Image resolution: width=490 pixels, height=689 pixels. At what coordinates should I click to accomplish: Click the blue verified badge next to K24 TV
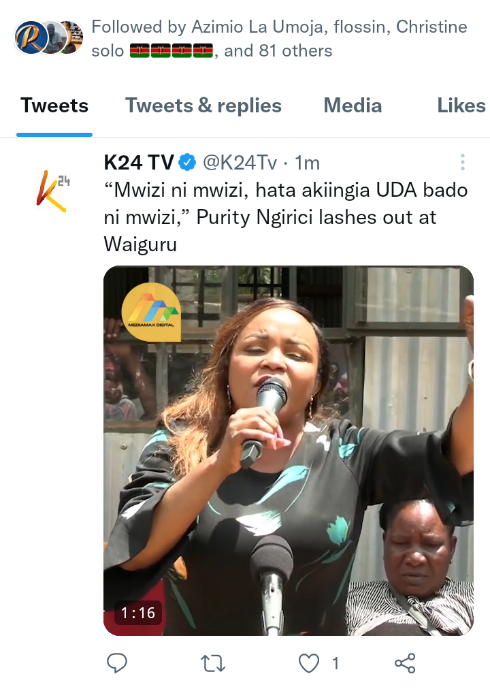(187, 163)
